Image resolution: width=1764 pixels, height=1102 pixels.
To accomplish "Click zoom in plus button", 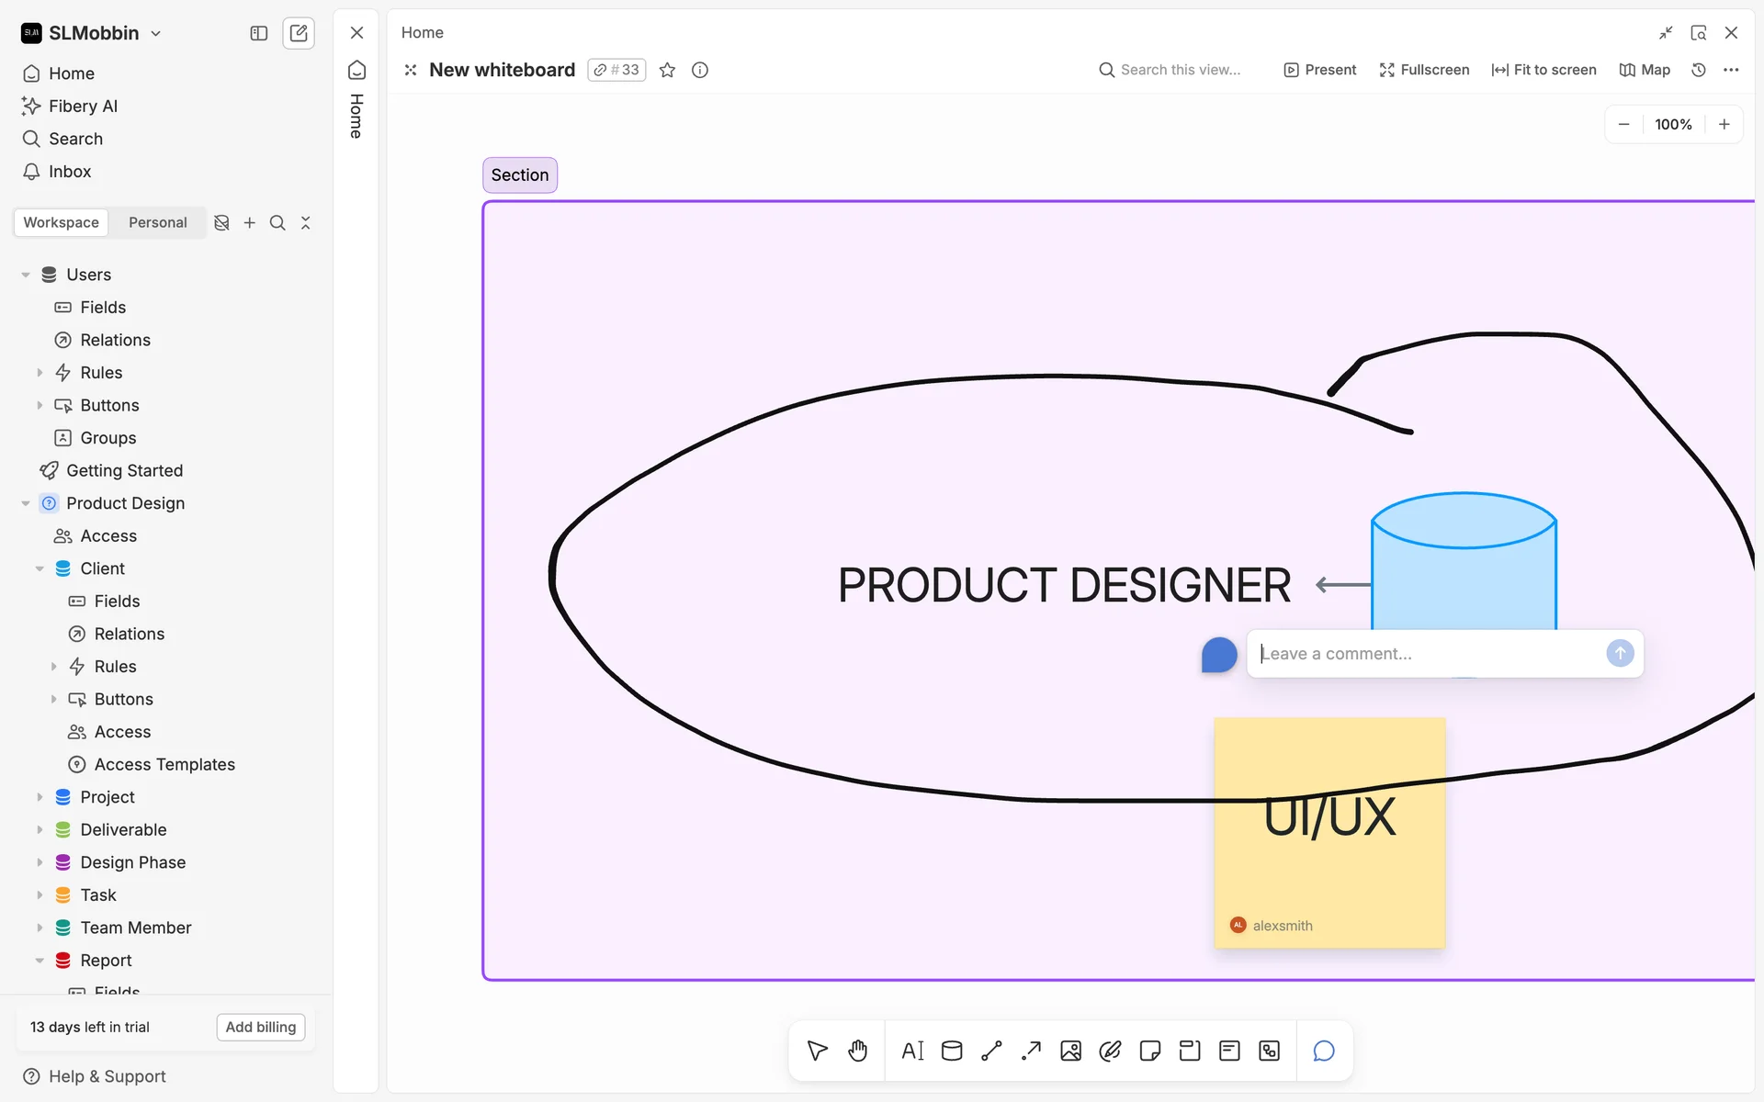I will [1724, 124].
